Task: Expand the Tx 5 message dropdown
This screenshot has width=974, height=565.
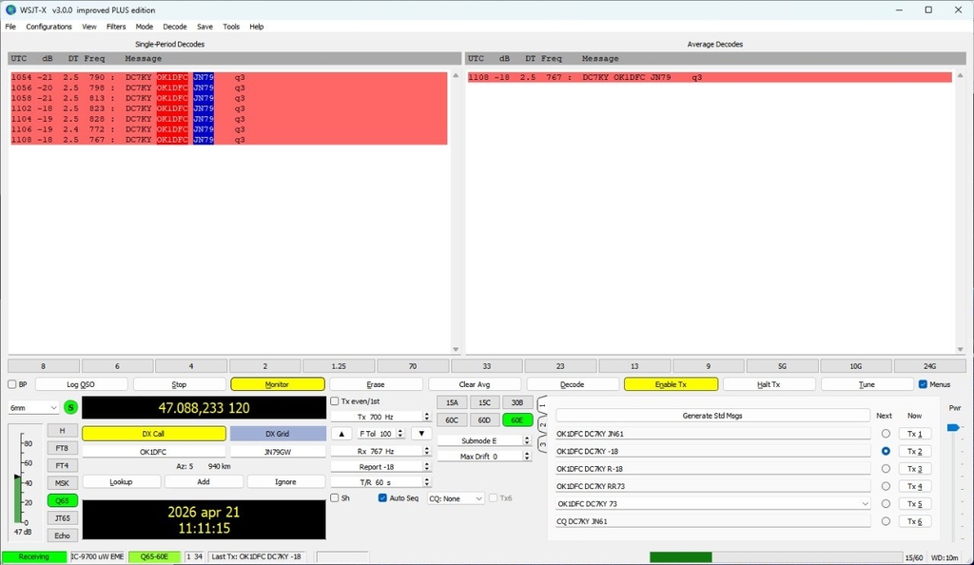Action: tap(865, 503)
